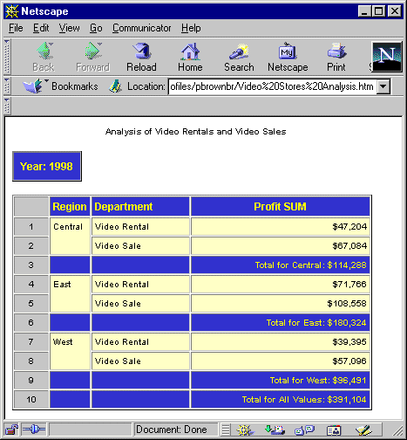407x440 pixels.
Task: Click the $67,084 profit cell
Action: (281, 245)
